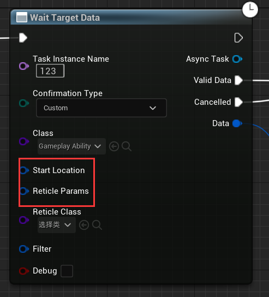Click the Reticle Params input pin
269x297 pixels.
click(x=24, y=191)
